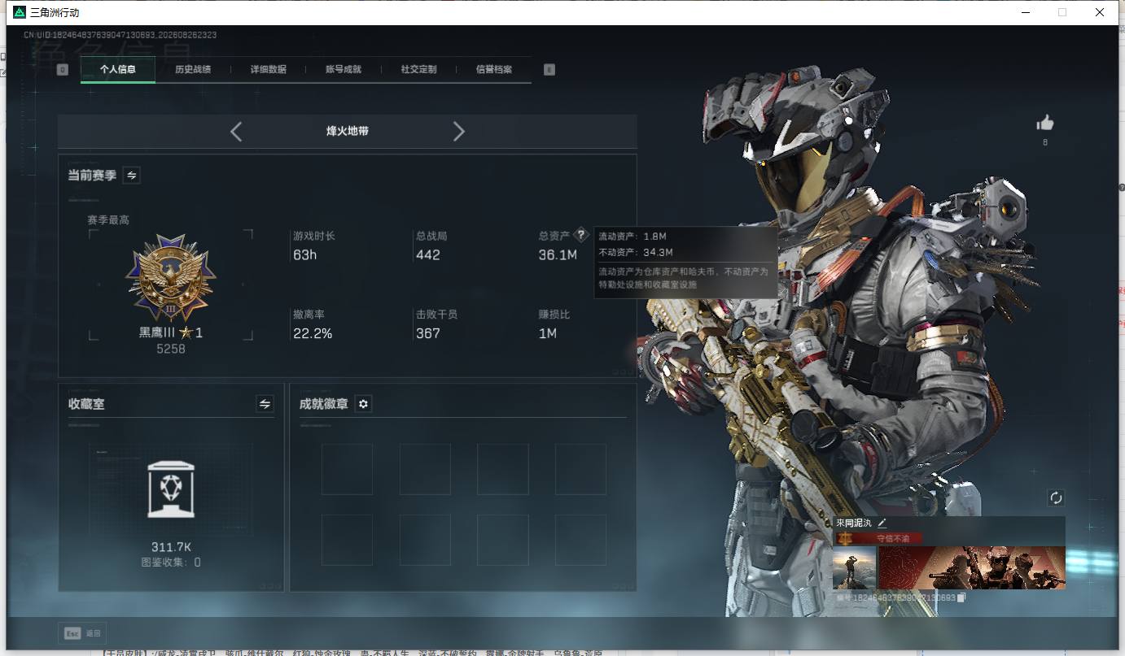Click the 成就徽章 section title
Image resolution: width=1125 pixels, height=656 pixels.
[x=324, y=404]
